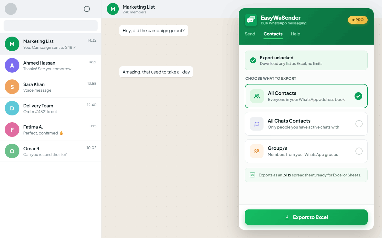Click Omar R.'s green avatar
This screenshot has height=238, width=382.
point(12,151)
